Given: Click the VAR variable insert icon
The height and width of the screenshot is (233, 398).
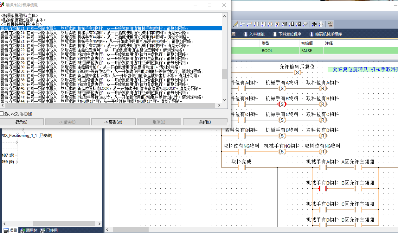Looking at the screenshot, I should (x=284, y=24).
